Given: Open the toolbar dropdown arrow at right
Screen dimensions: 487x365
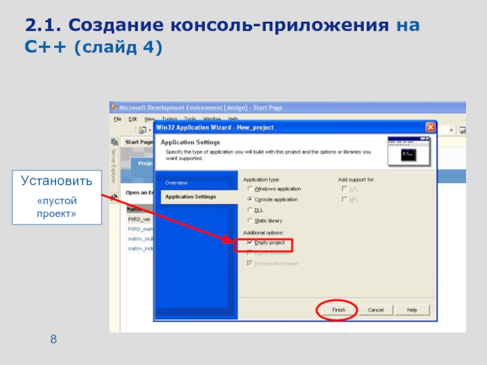Looking at the screenshot, I should tap(451, 130).
